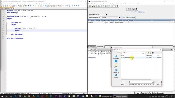Expand the file name history dropdown
Viewport: 175px width, 98px height.
point(153,82)
